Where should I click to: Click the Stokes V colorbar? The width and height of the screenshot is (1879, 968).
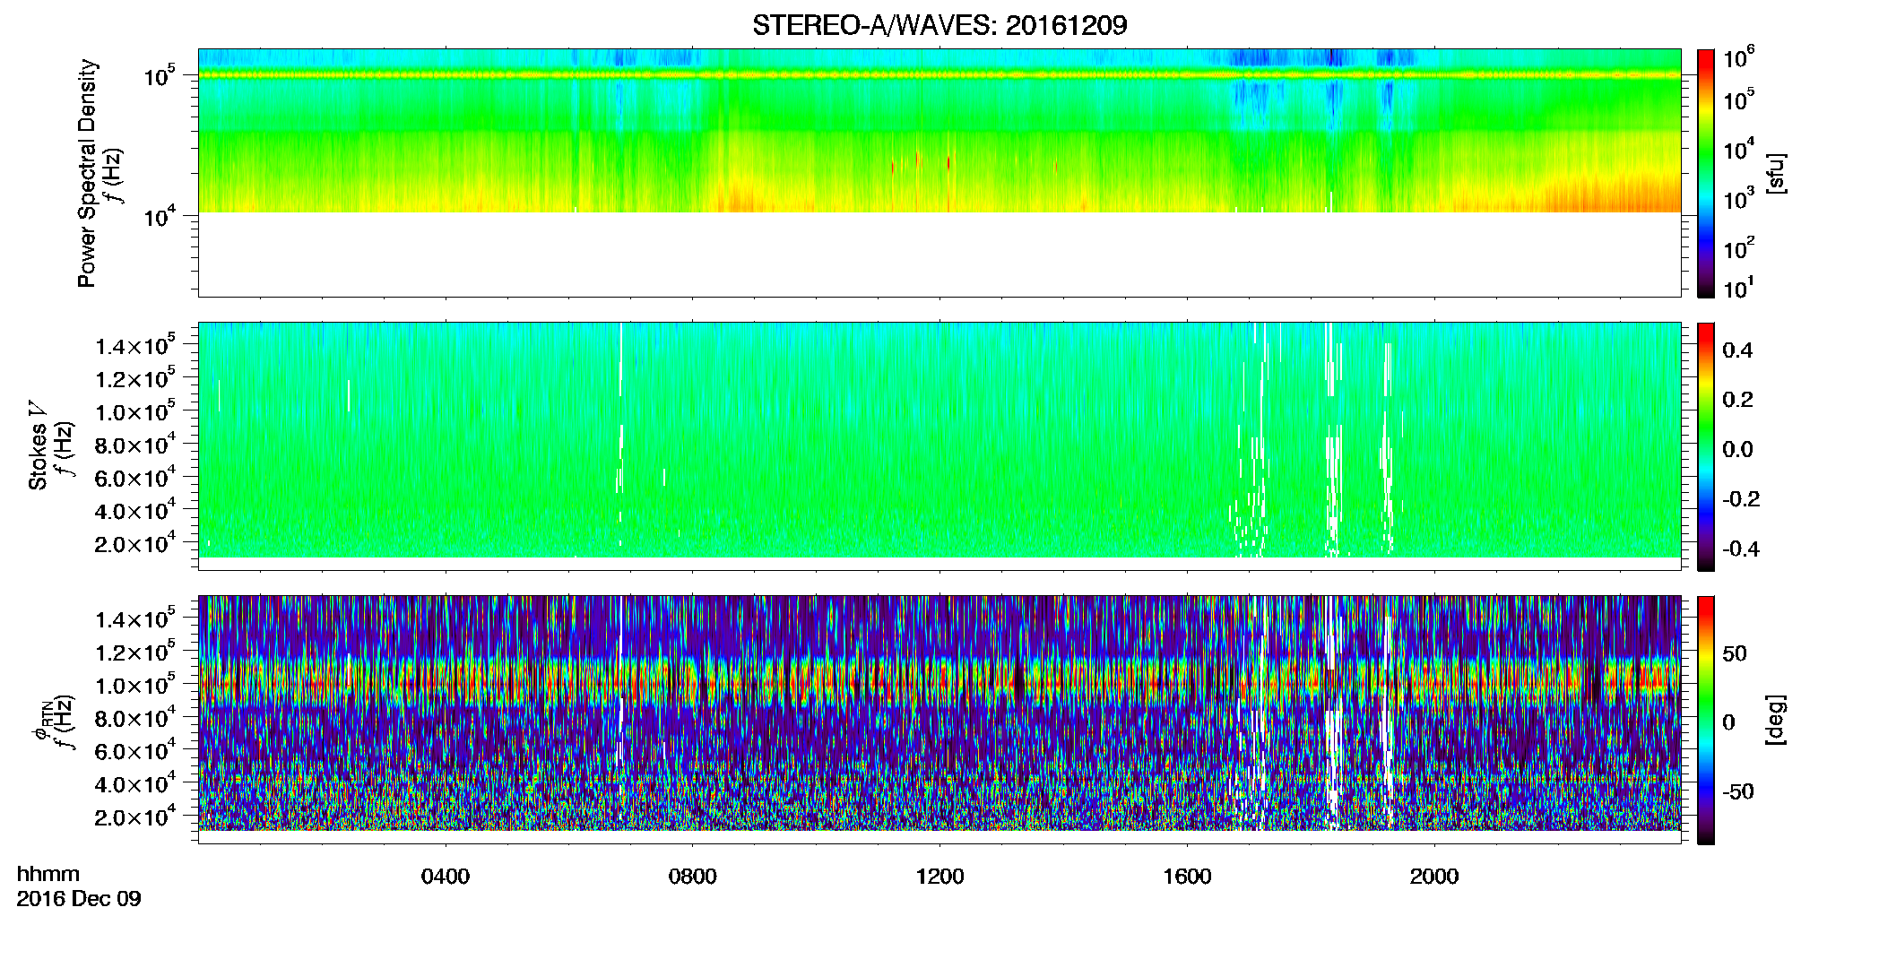[1706, 446]
